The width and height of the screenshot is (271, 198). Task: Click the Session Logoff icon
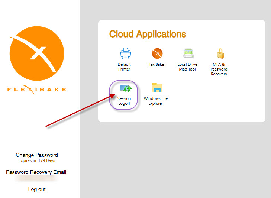124,88
